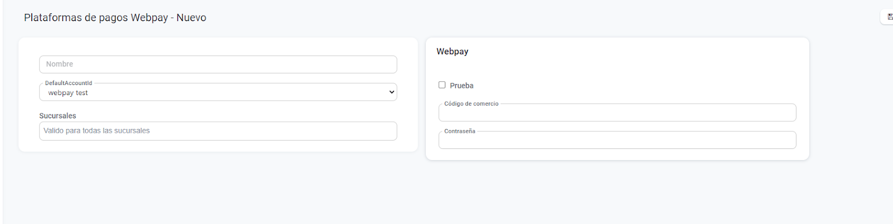Screen dimensions: 893x224
Task: Click the 'Valido para todas las sucursales' placeholder
Action: click(x=97, y=131)
